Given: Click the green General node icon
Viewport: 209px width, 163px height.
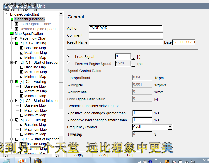Looking at the screenshot, I should (12, 19).
